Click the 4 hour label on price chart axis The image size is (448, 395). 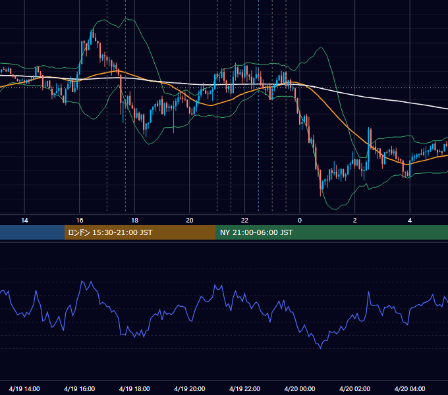pyautogui.click(x=410, y=221)
